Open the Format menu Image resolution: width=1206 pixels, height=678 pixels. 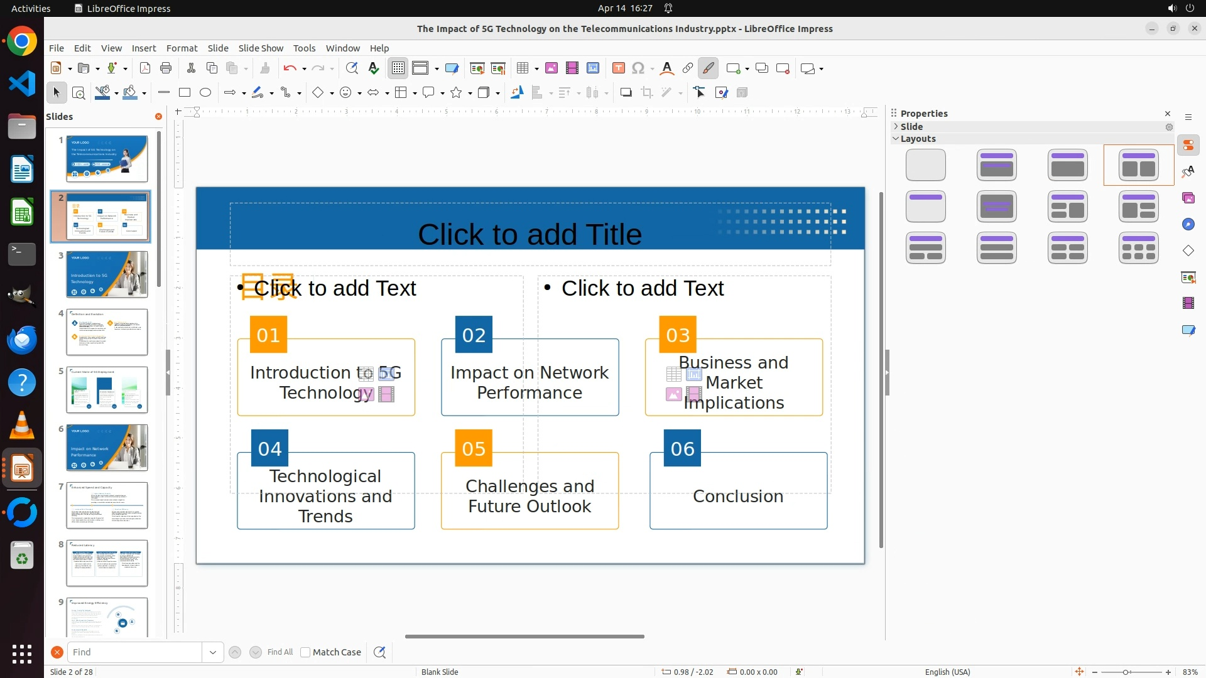coord(182,48)
